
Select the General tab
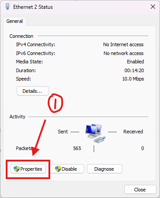pos(15,21)
